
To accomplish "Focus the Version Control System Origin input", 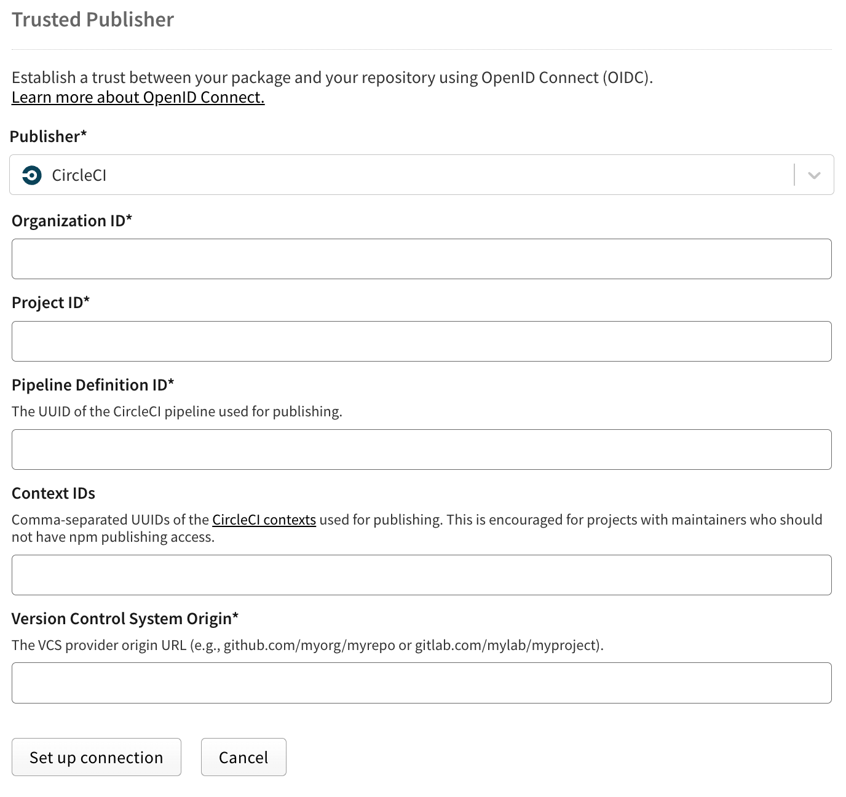I will (421, 683).
